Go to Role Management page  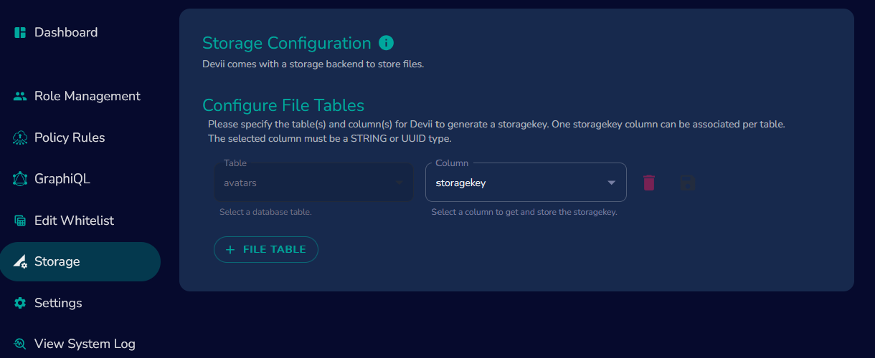click(87, 96)
